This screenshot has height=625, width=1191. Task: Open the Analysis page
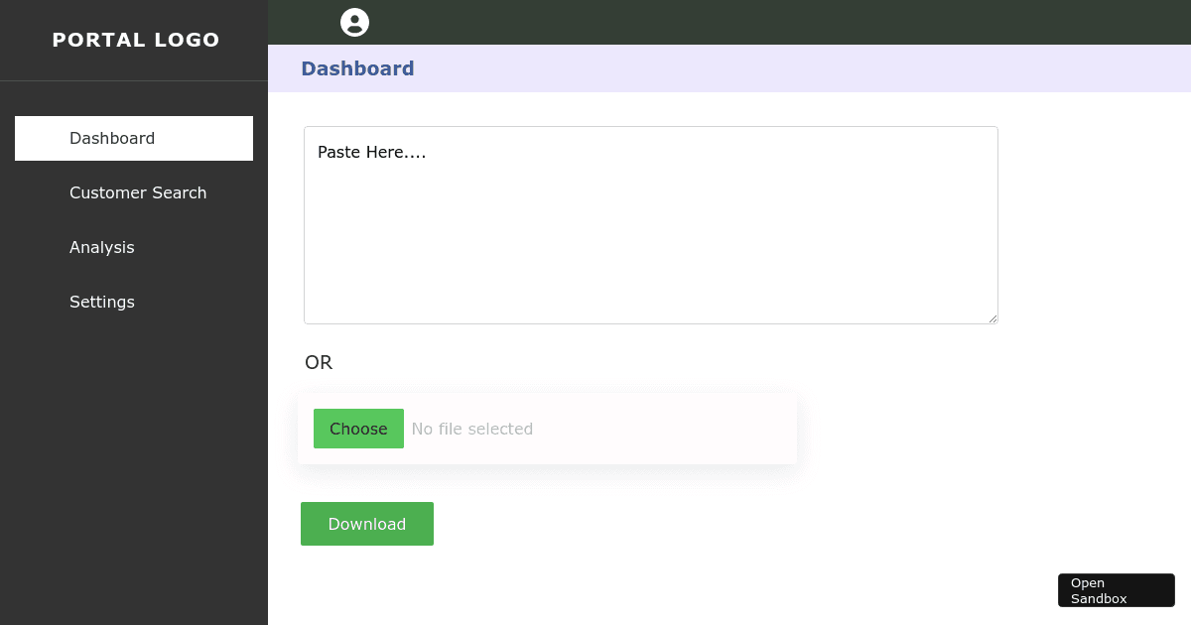pyautogui.click(x=102, y=247)
